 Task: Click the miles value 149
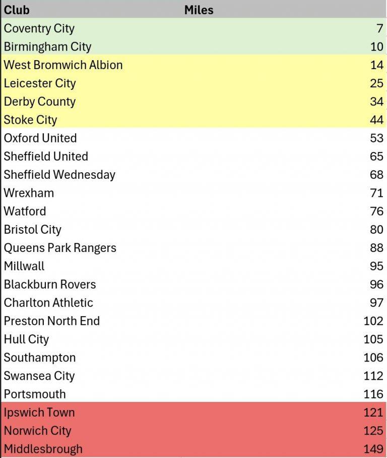point(373,448)
